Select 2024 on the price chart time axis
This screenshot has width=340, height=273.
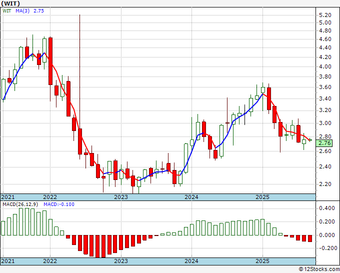point(191,197)
